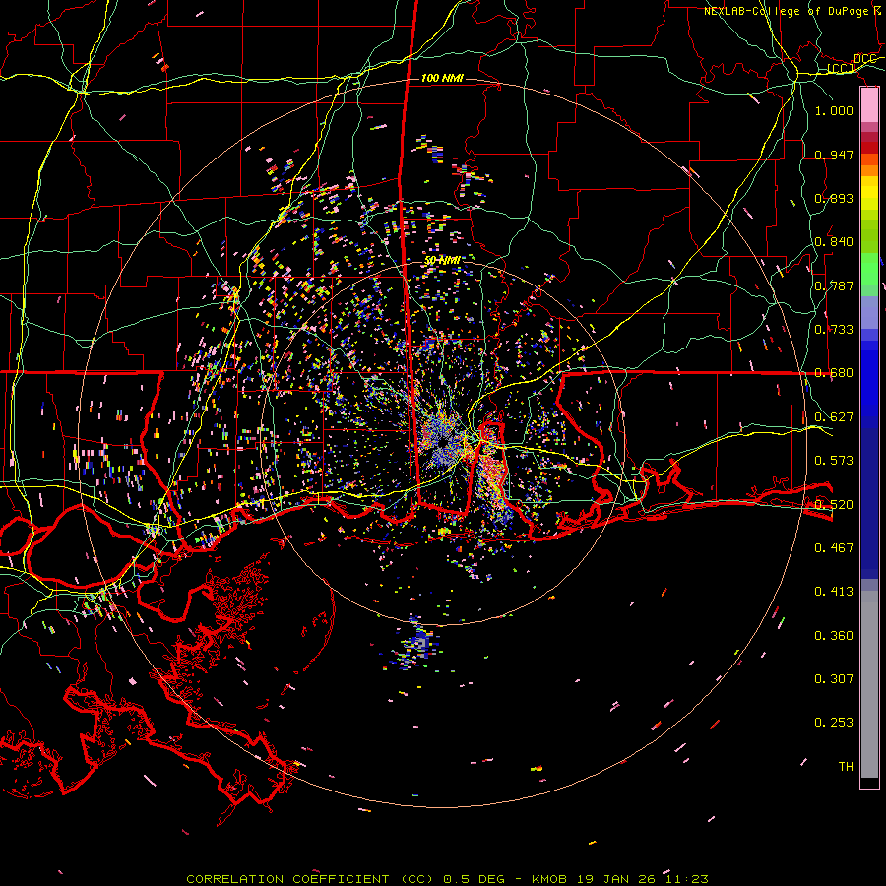Select the 1.000 legend value
The height and width of the screenshot is (886, 886).
pos(834,110)
